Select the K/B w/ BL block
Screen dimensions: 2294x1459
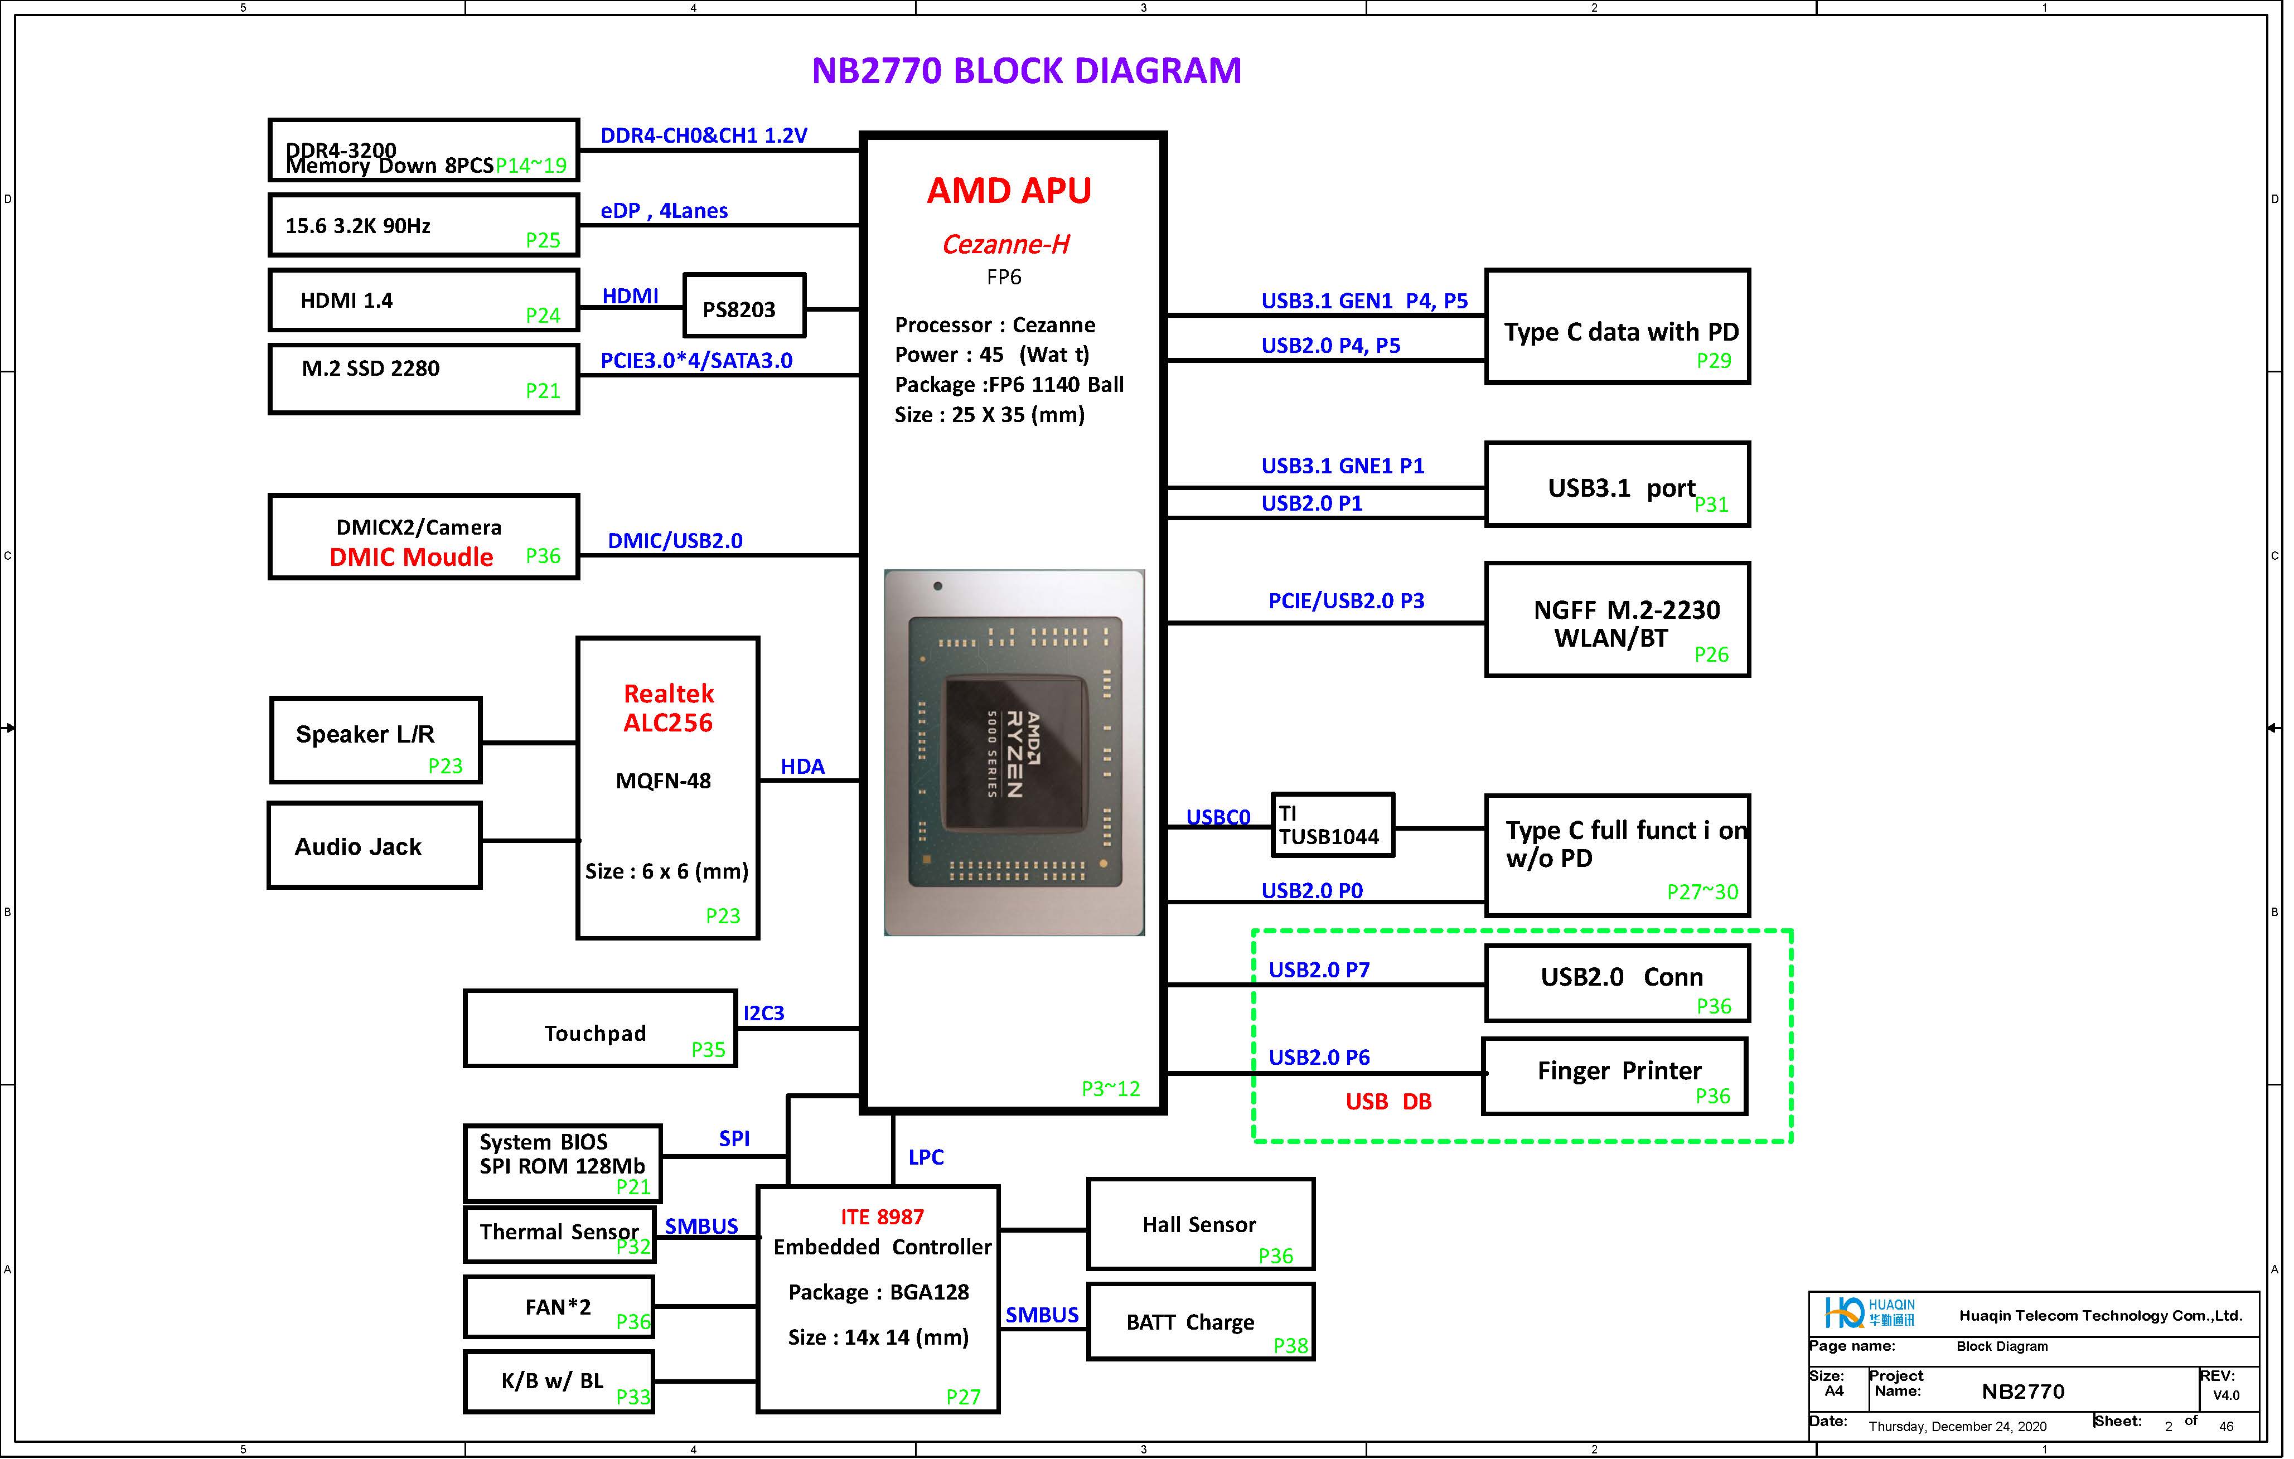559,1383
